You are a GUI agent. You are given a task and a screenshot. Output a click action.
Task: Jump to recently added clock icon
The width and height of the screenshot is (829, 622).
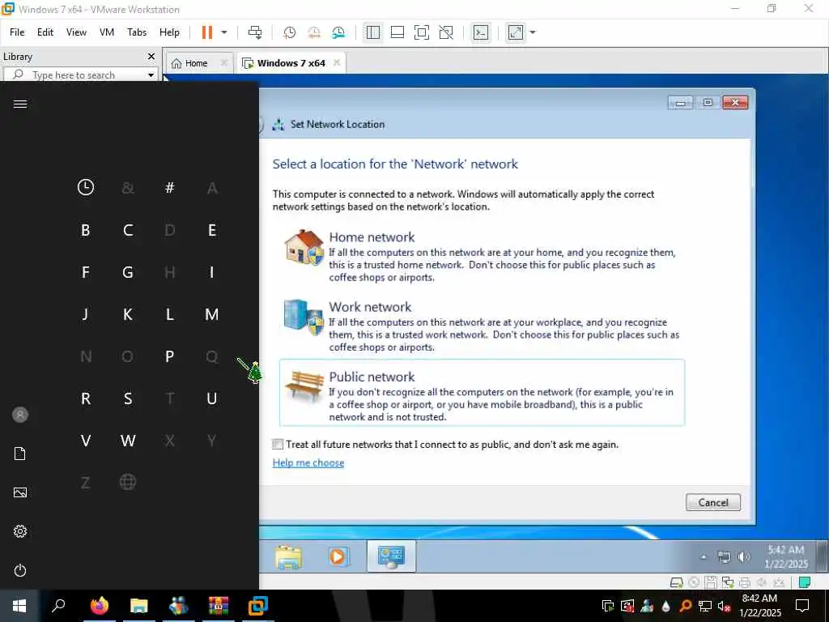tap(86, 187)
